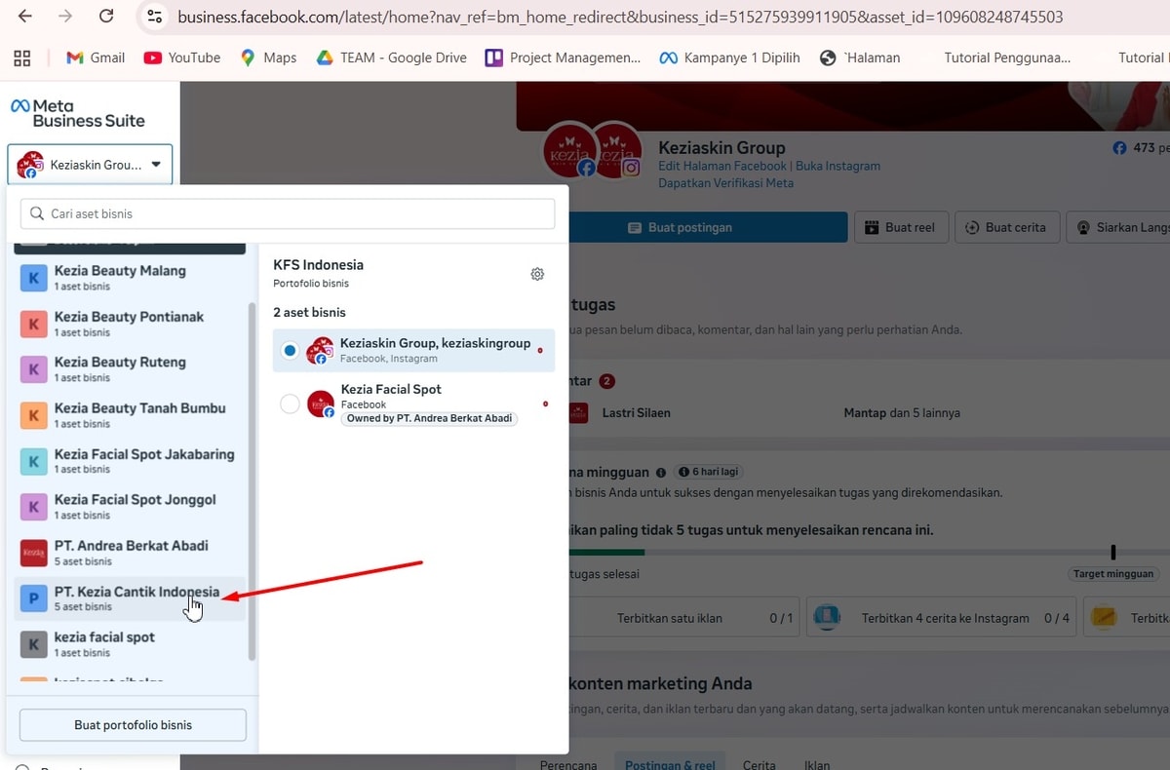The image size is (1170, 770).
Task: Open Gmail bookmark icon
Action: click(x=75, y=58)
